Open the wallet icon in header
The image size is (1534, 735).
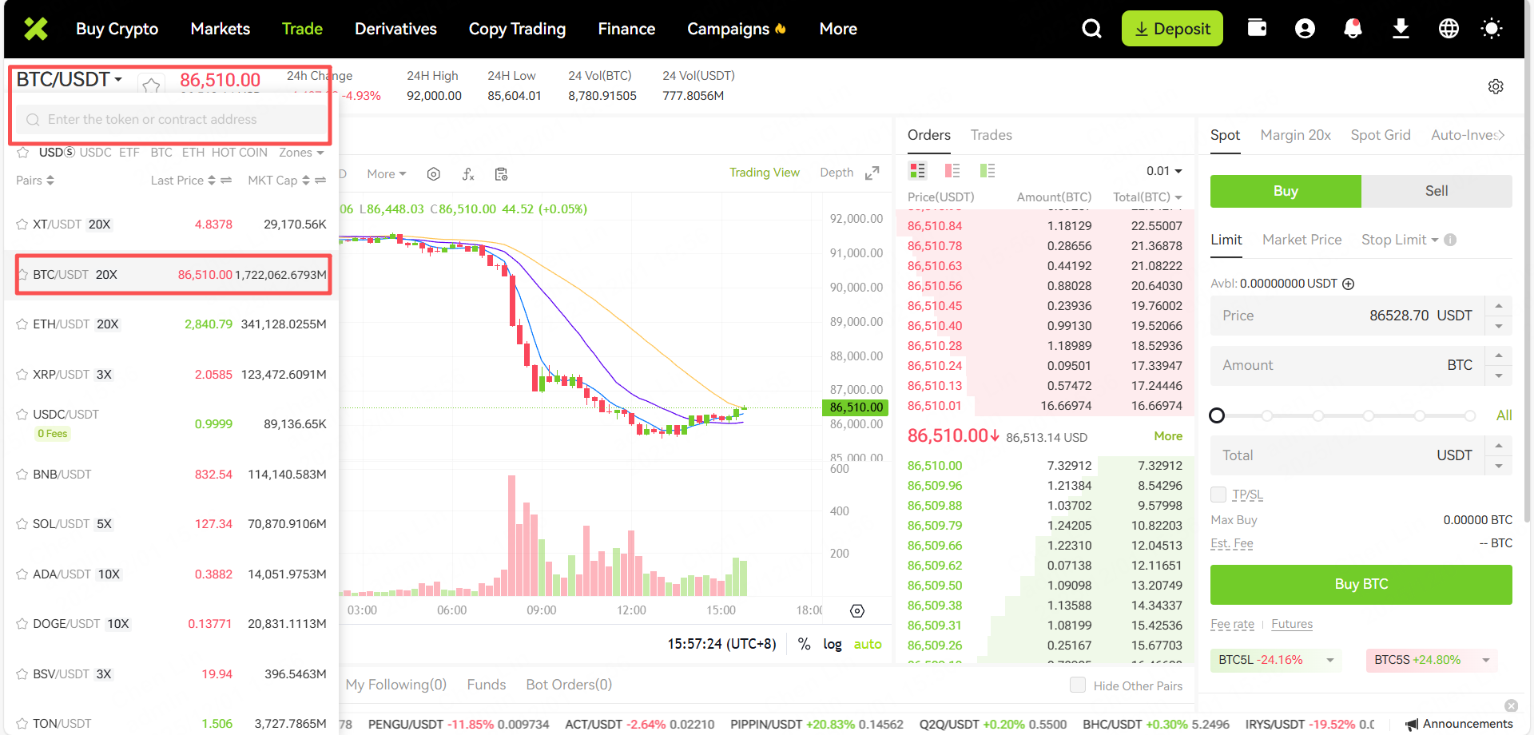pyautogui.click(x=1257, y=29)
